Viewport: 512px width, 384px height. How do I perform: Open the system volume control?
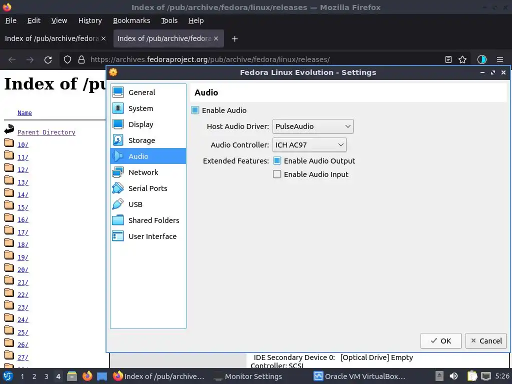click(x=453, y=376)
